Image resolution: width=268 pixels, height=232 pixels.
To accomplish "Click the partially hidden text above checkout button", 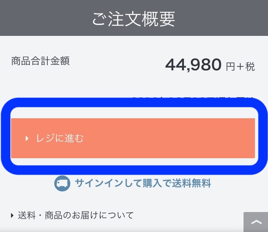I will coord(192,99).
